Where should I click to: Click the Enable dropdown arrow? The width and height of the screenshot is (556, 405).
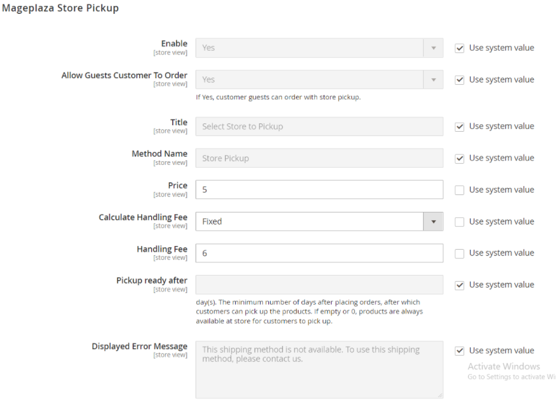[x=433, y=48]
